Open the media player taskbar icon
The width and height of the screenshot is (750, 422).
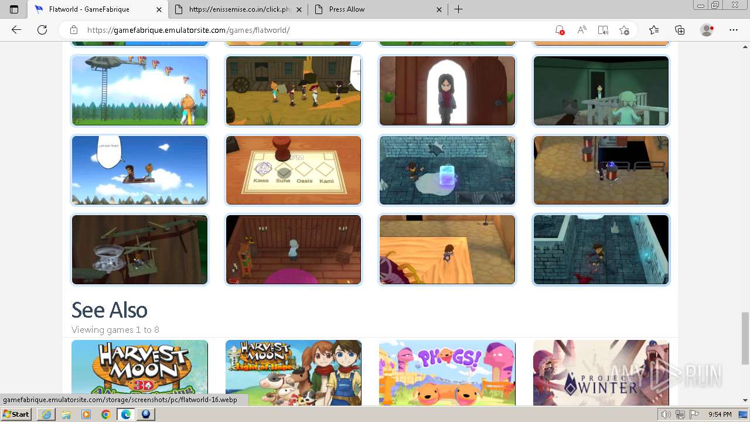pyautogui.click(x=86, y=414)
